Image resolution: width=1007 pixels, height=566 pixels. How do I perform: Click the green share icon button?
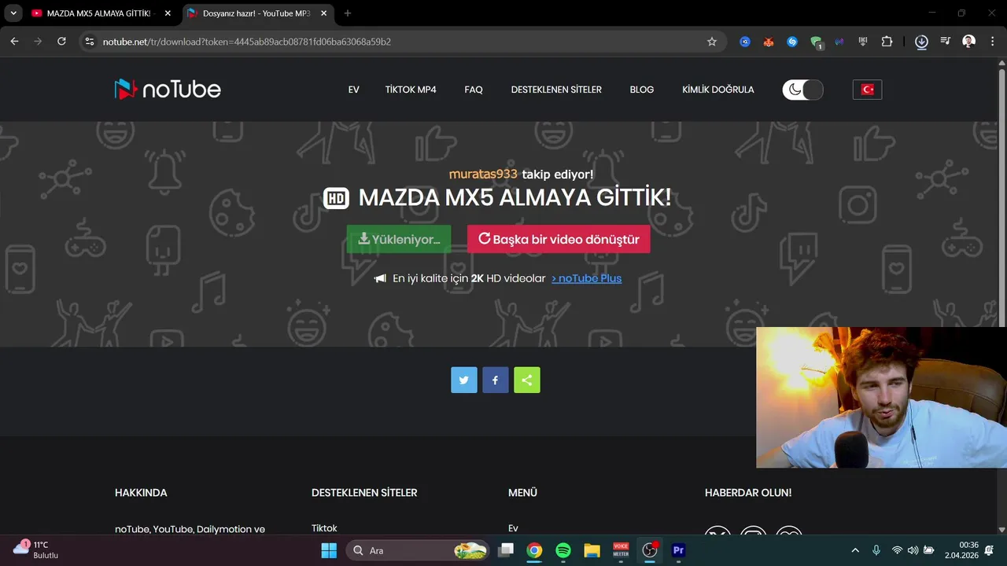[527, 380]
